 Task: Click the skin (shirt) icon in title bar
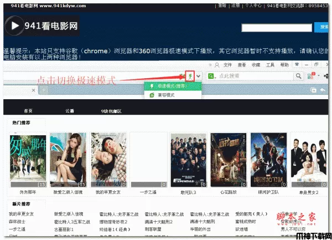(x=297, y=64)
